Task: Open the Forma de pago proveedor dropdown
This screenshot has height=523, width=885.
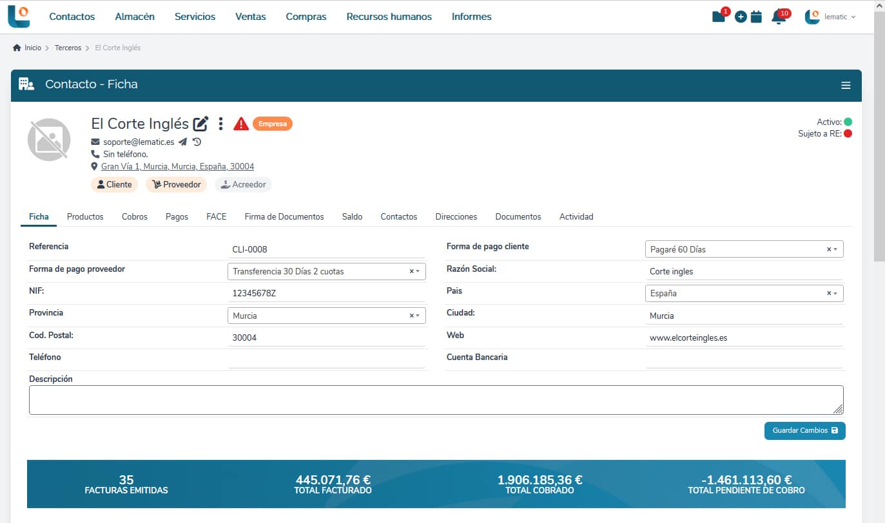Action: (327, 271)
